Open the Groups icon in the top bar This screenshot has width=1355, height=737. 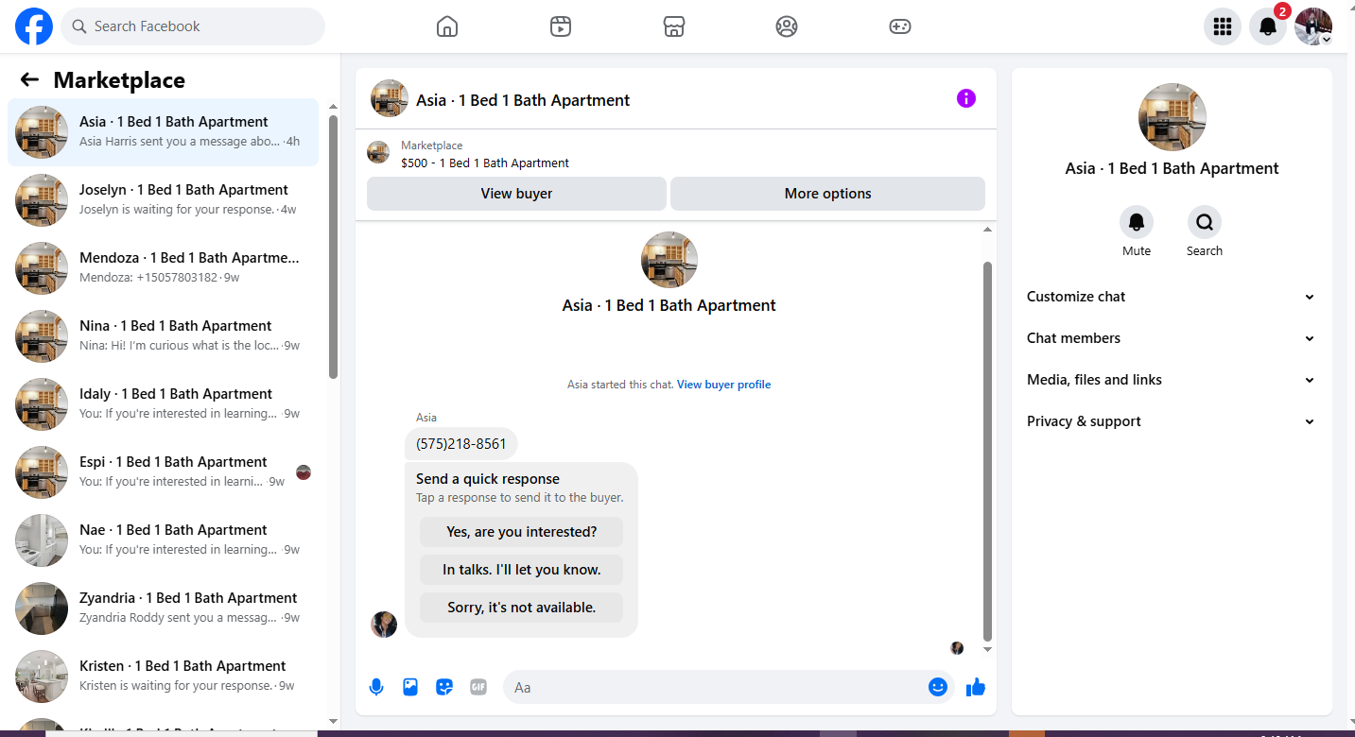pos(787,26)
